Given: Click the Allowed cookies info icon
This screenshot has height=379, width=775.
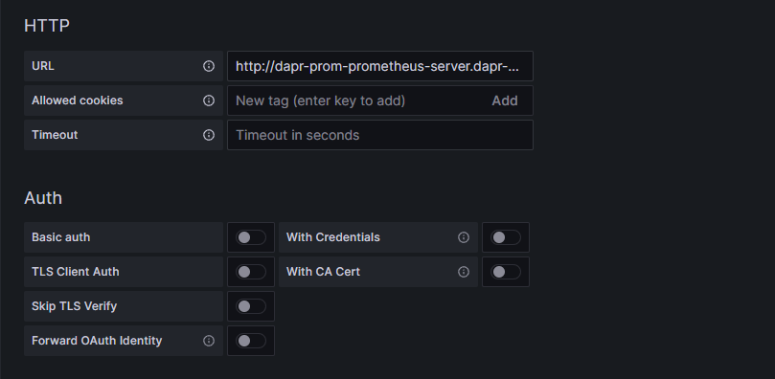Looking at the screenshot, I should point(209,100).
